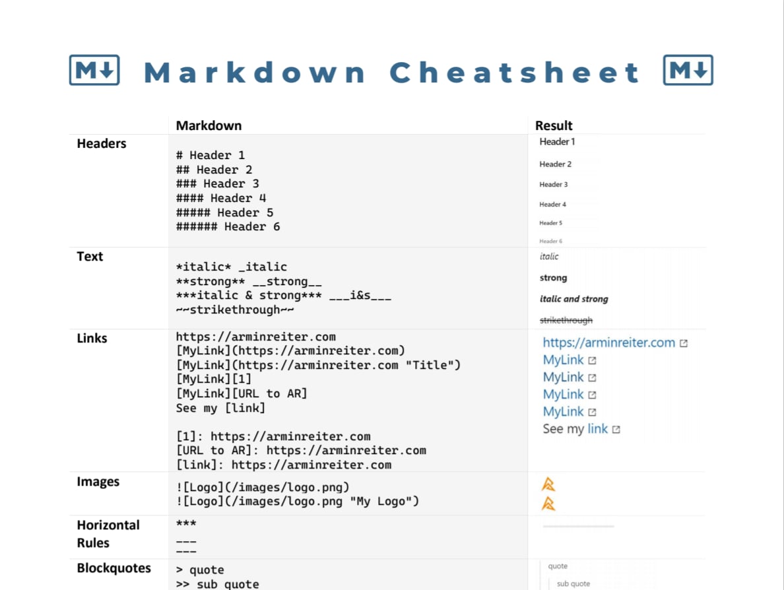Select the "Horizontal Rules" row label

108,534
